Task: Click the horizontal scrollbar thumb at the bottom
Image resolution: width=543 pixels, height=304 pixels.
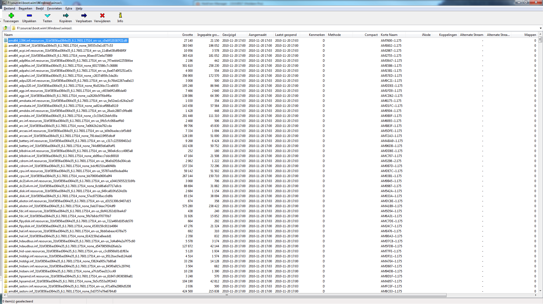Action: pos(227,295)
